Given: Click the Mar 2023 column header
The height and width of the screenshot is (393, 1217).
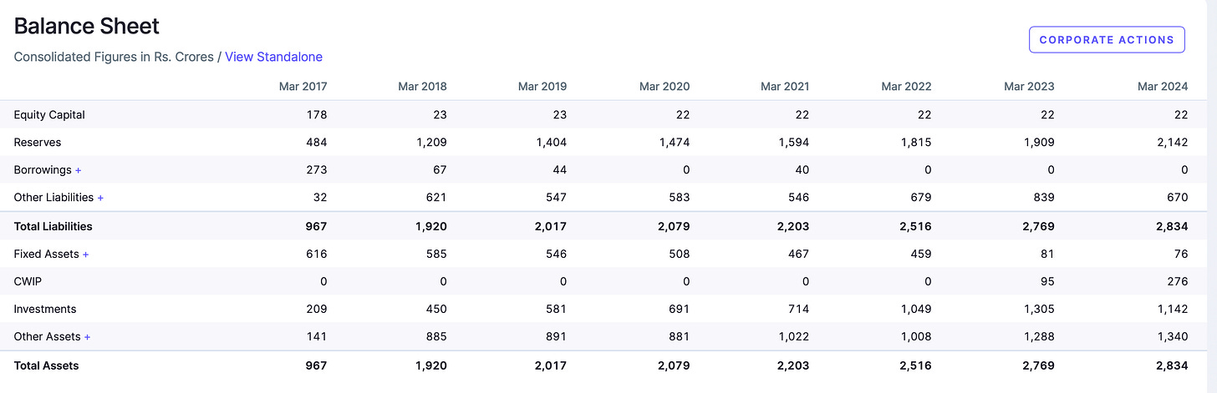Looking at the screenshot, I should (x=1029, y=86).
